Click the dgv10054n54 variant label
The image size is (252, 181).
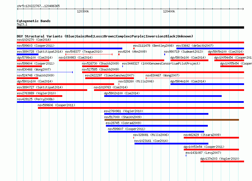233,58
